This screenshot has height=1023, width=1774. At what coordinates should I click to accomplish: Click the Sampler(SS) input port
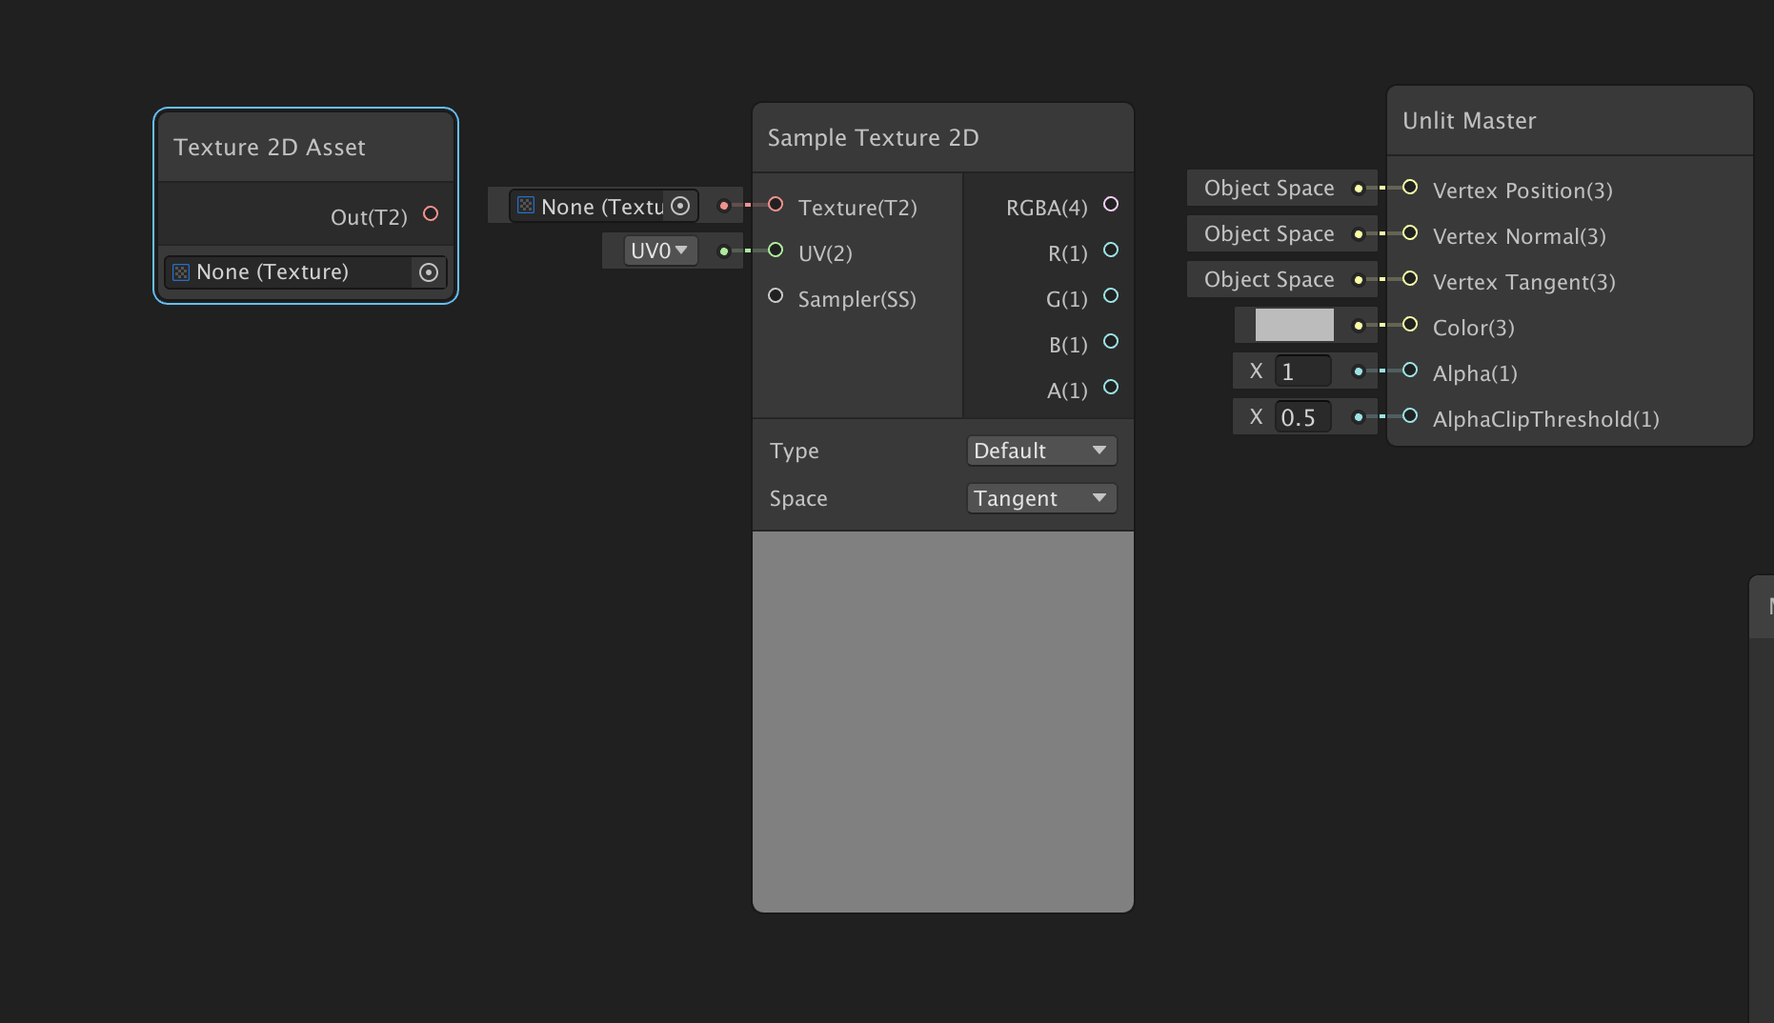click(776, 296)
